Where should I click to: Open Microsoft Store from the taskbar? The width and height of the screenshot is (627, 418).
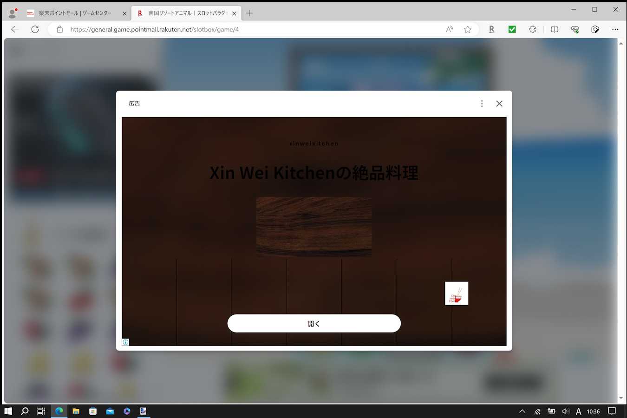pos(93,411)
